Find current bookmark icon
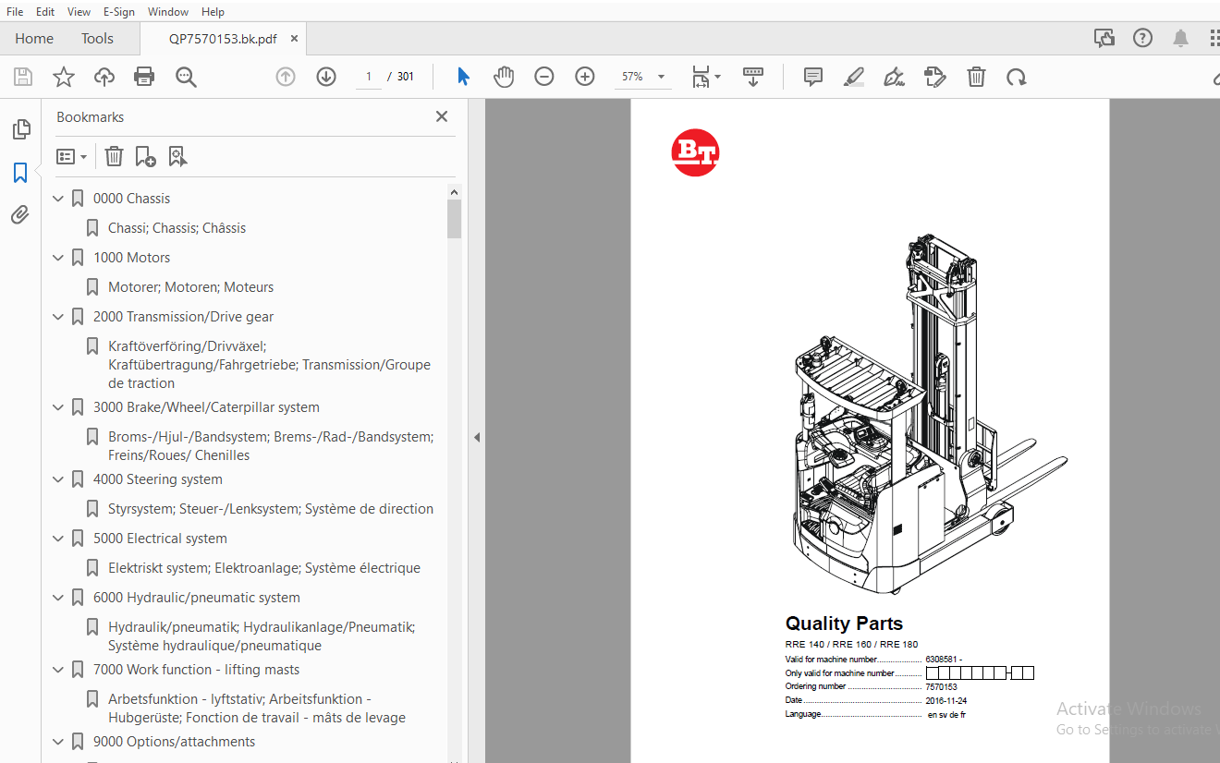 pos(177,156)
